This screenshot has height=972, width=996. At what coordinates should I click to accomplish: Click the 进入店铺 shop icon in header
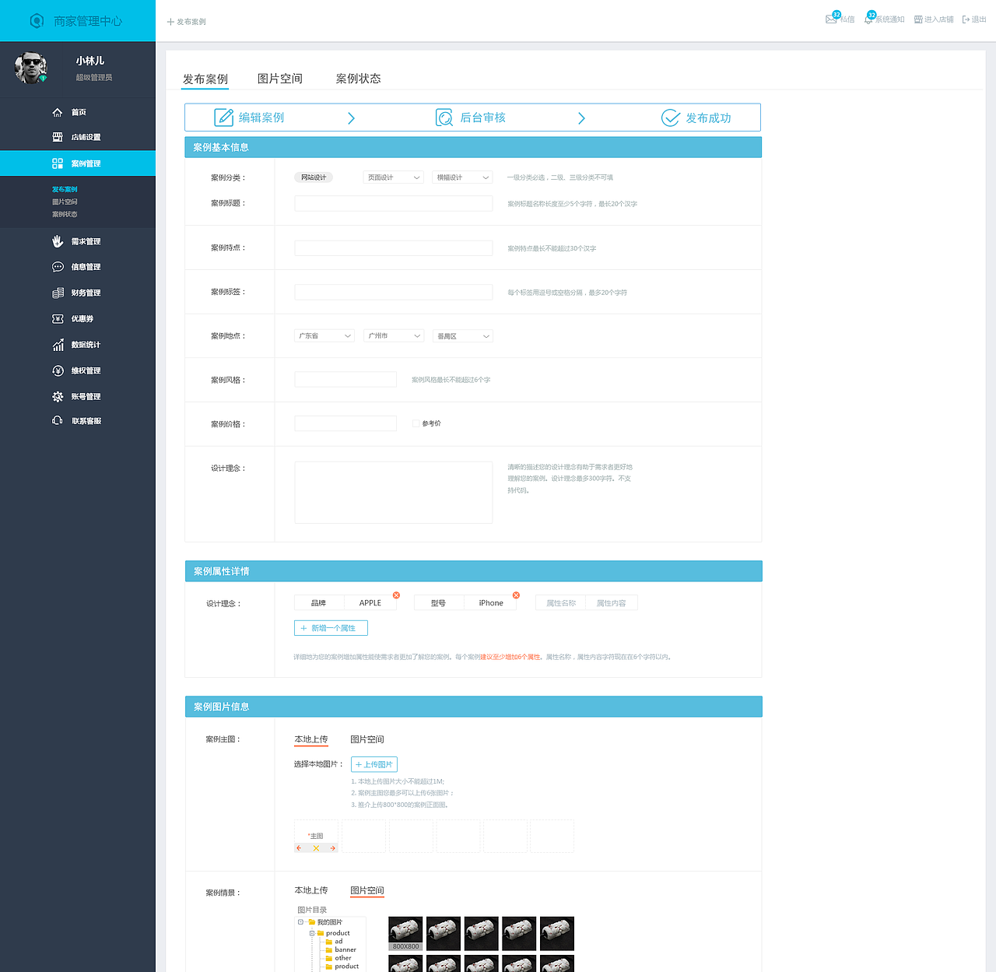click(918, 19)
